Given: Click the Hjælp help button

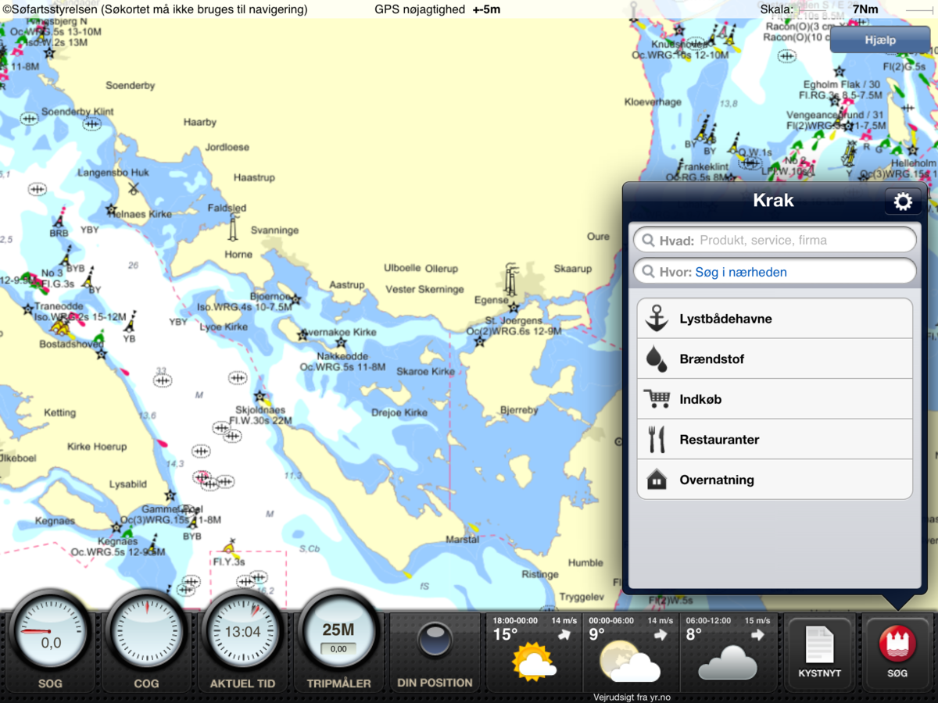Looking at the screenshot, I should click(x=879, y=41).
